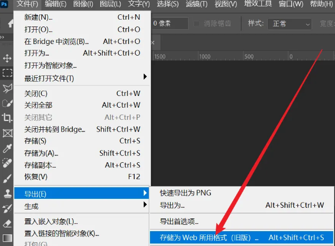Open the 窗口(W) menu
The width and height of the screenshot is (335, 246).
[291, 4]
